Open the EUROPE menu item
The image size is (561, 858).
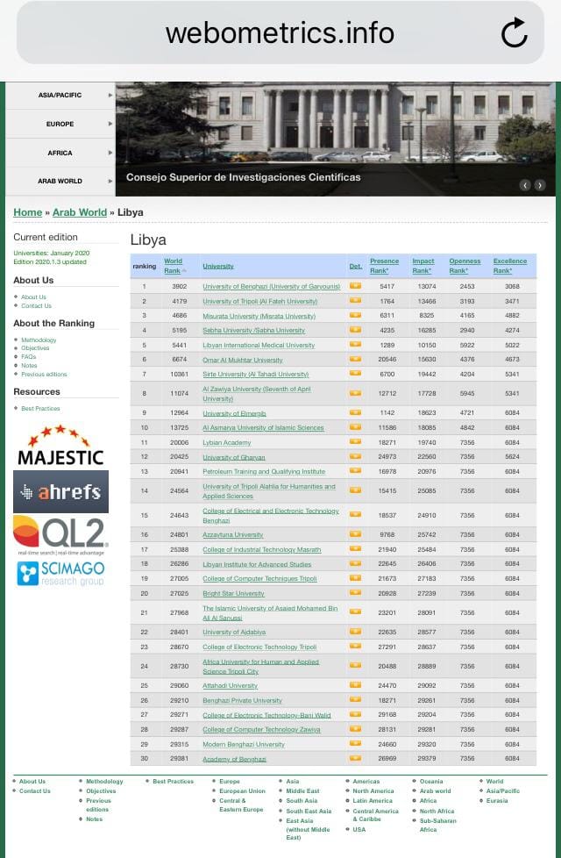point(60,125)
